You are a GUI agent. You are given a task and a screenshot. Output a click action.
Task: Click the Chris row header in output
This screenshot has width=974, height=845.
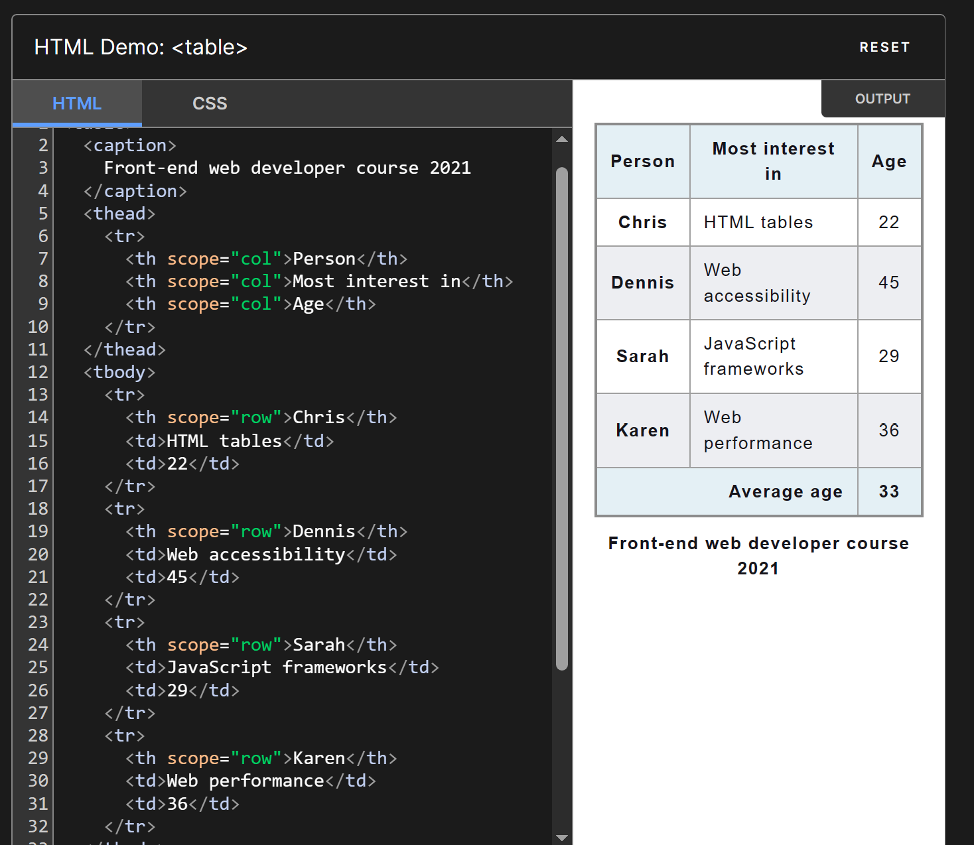[x=642, y=222]
